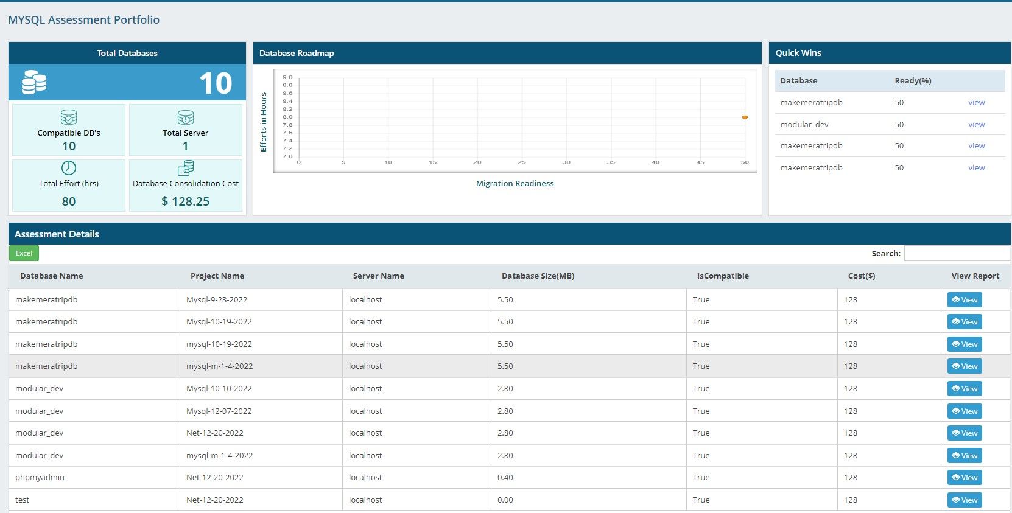Select the test database name cell

coord(94,500)
